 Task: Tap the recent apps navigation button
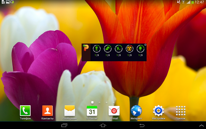64,125
